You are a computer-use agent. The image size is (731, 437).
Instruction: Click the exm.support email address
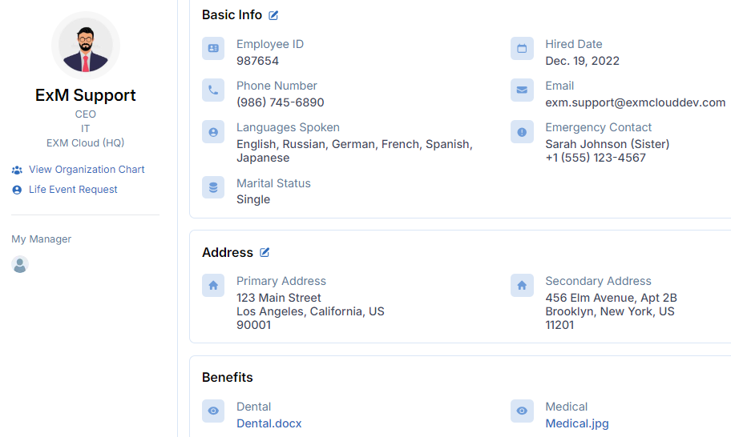[635, 102]
